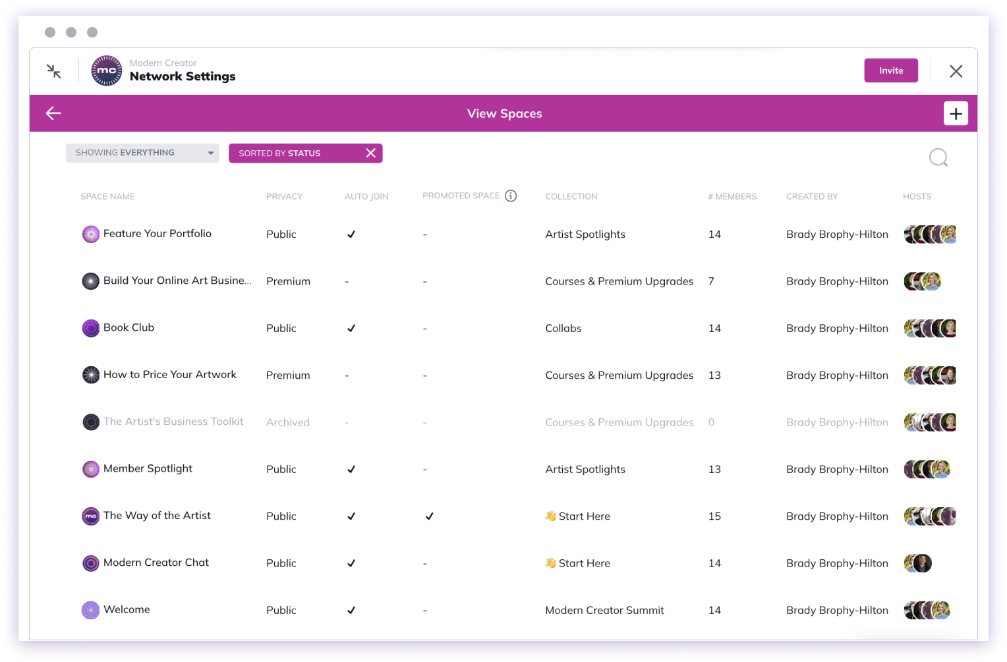1007x662 pixels.
Task: Toggle auto join check for Member Spotlight
Action: 351,469
